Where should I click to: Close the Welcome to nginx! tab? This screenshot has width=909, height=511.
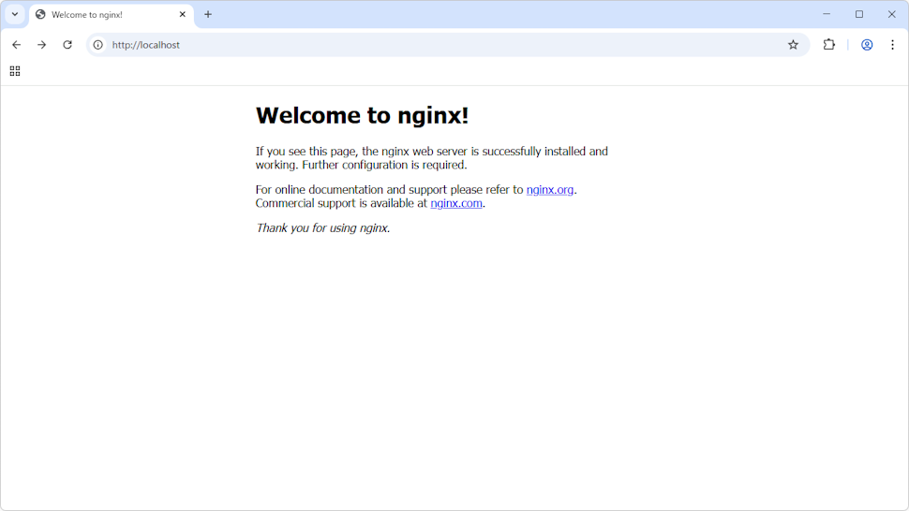[182, 14]
